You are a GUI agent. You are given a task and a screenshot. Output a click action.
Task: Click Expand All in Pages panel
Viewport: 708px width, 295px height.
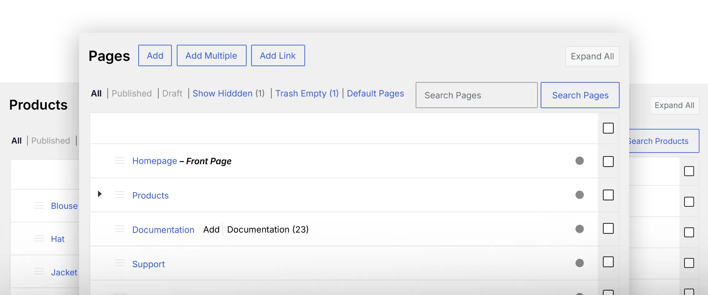click(592, 56)
